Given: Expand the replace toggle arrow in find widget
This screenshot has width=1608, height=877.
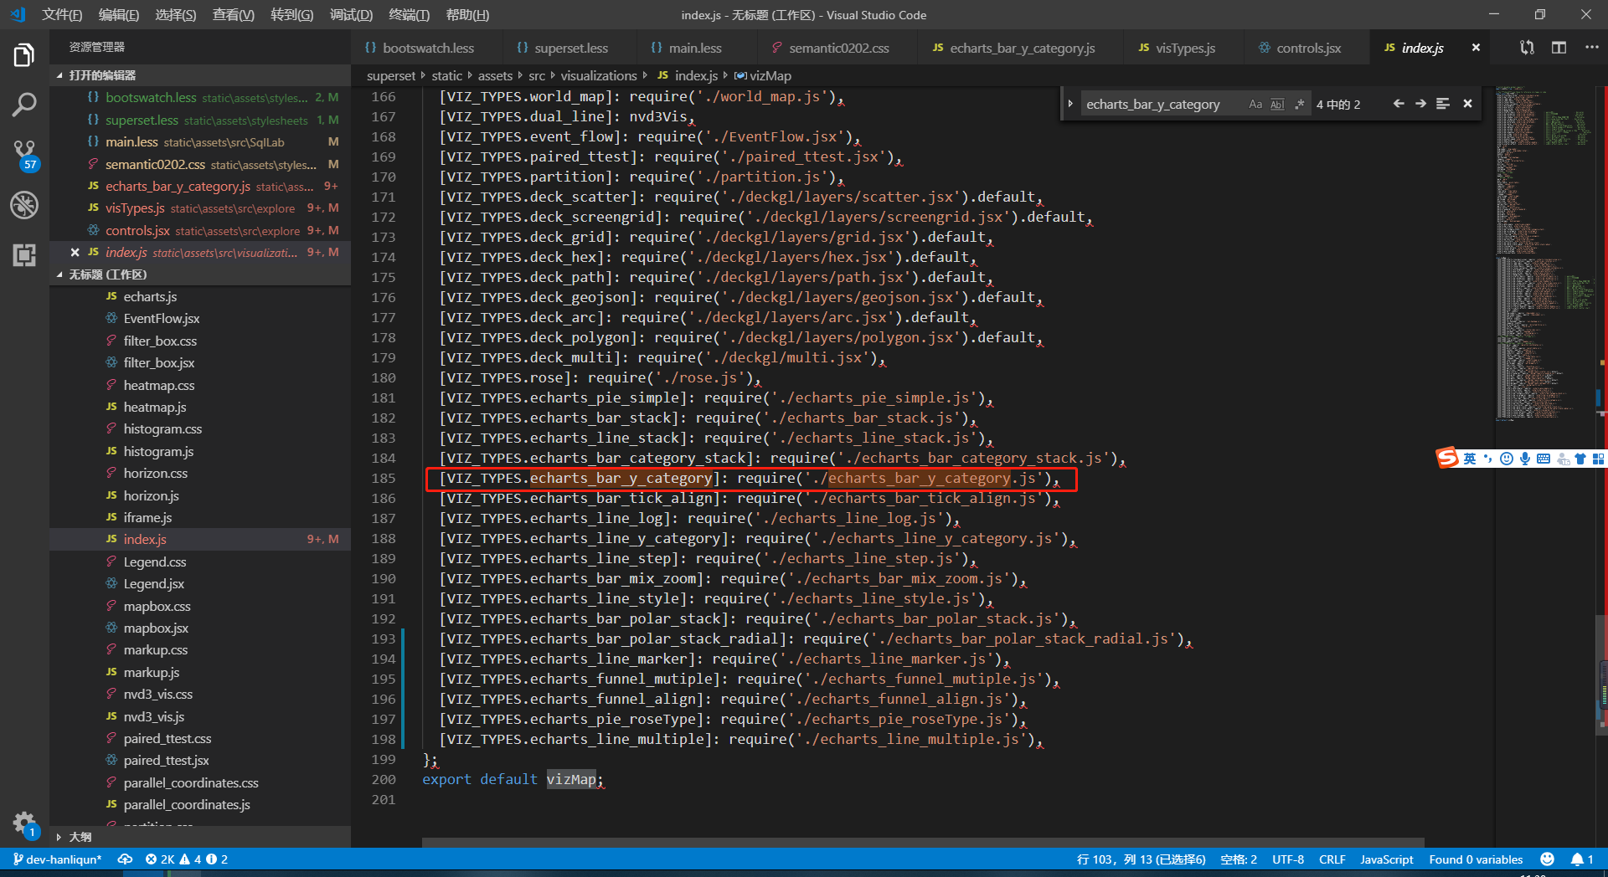Looking at the screenshot, I should point(1070,104).
